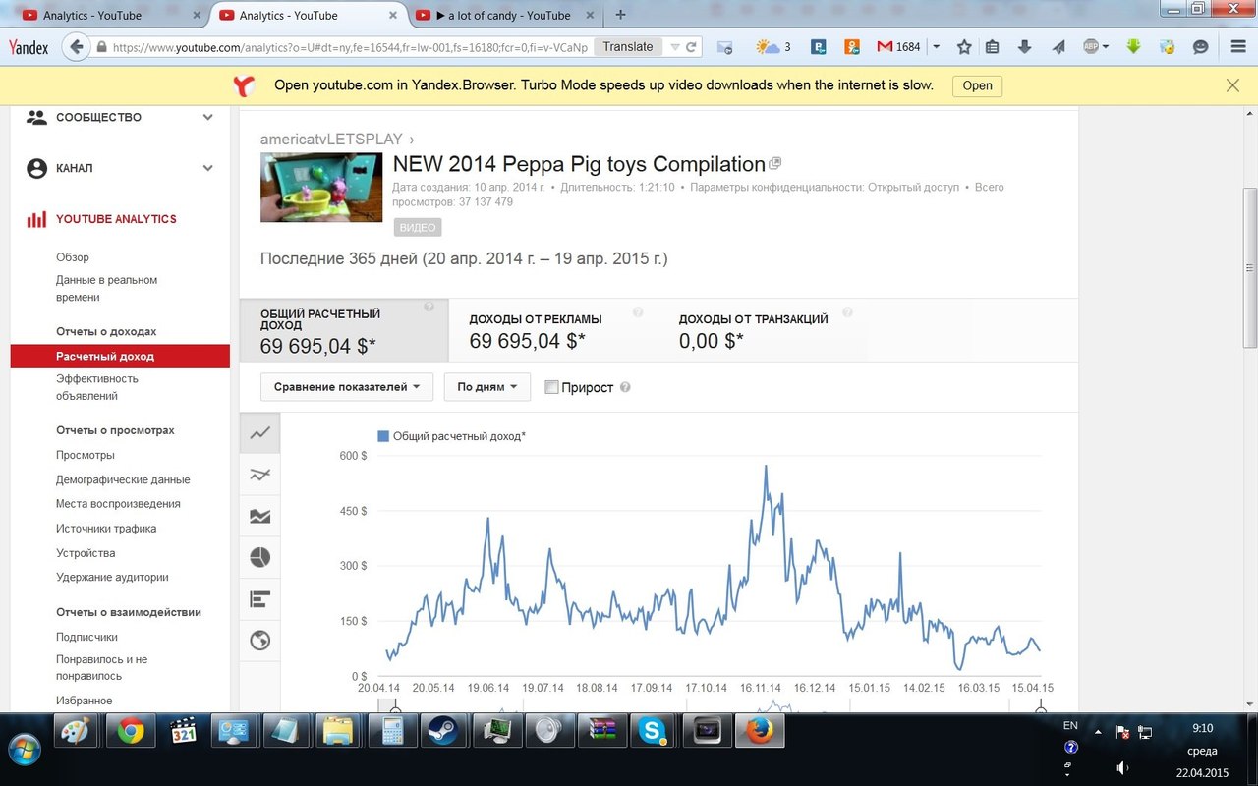Open the Удержание аудитории report

(112, 578)
